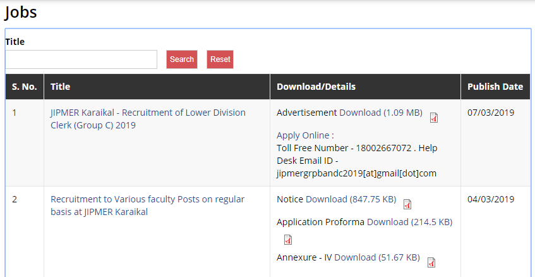Click the Publish Date column header
The height and width of the screenshot is (277, 535).
(x=495, y=87)
